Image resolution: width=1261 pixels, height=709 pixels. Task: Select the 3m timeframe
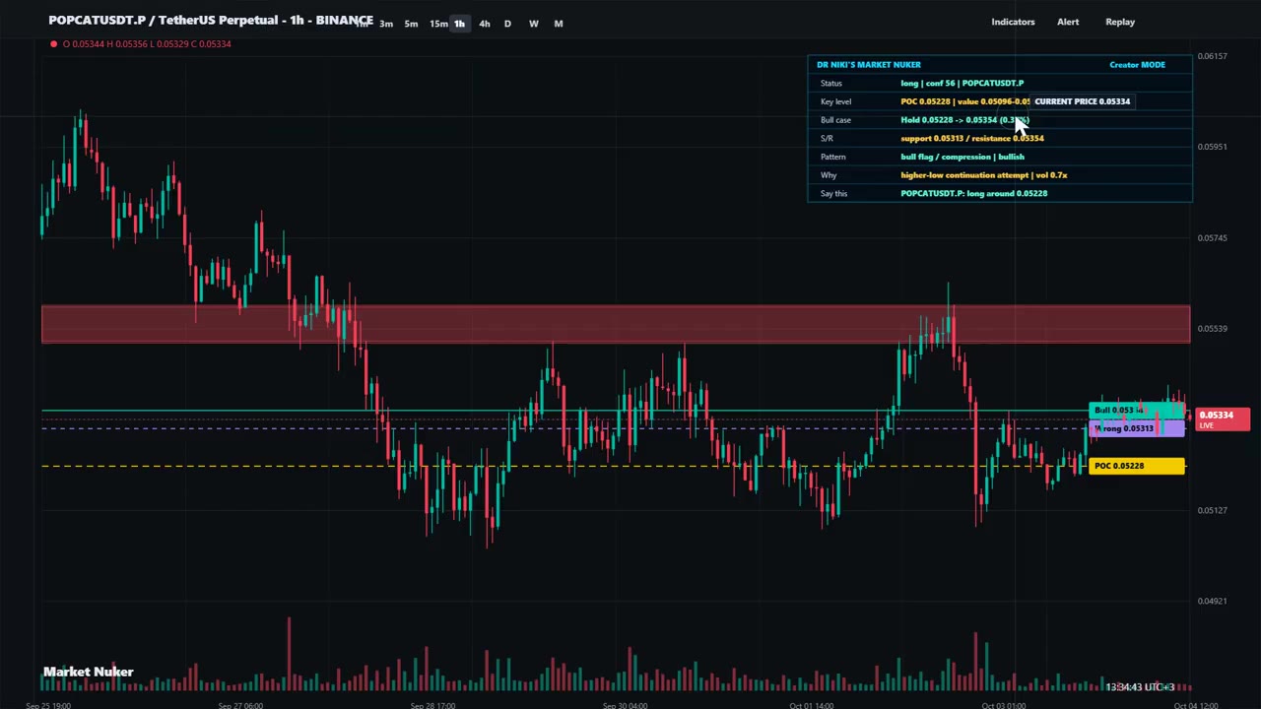coord(386,24)
